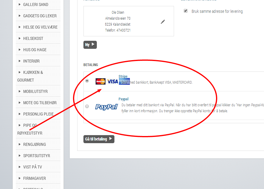The height and width of the screenshot is (189, 264).
Task: Open GALLERI SAND category
Action: click(x=36, y=4)
